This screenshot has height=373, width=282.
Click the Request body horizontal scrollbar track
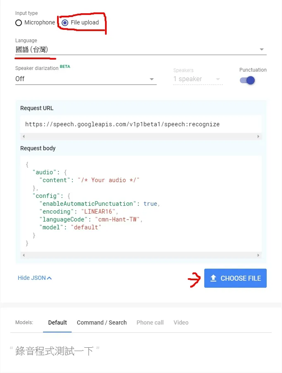141,255
